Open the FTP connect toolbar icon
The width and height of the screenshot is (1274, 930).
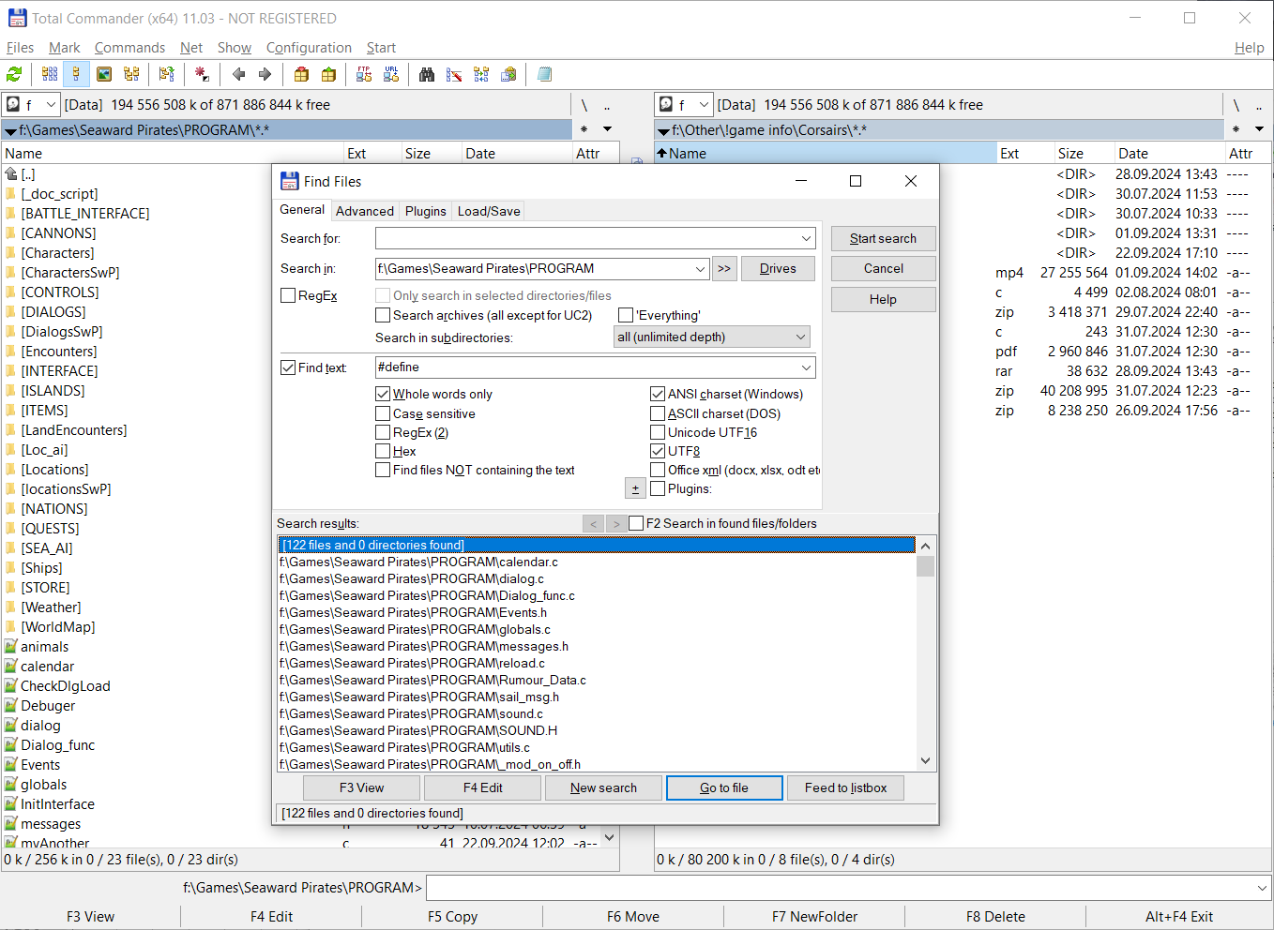[364, 75]
